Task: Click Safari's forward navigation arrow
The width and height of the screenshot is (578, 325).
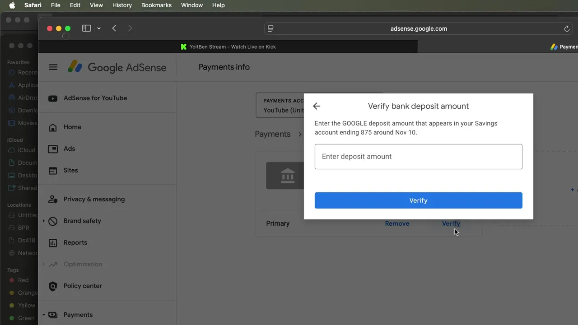Action: (x=130, y=28)
